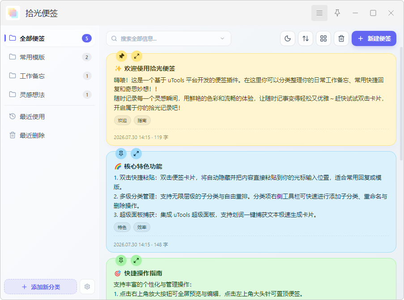Image resolution: width=404 pixels, height=300 pixels.
Task: Click the count badge 5 on 全部便签
Action: [87, 38]
